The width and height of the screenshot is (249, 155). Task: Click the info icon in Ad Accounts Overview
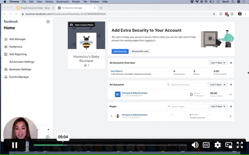click(x=231, y=63)
